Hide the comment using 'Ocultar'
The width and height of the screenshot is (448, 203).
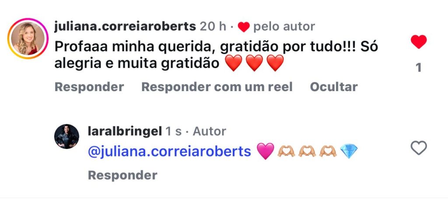pyautogui.click(x=334, y=87)
